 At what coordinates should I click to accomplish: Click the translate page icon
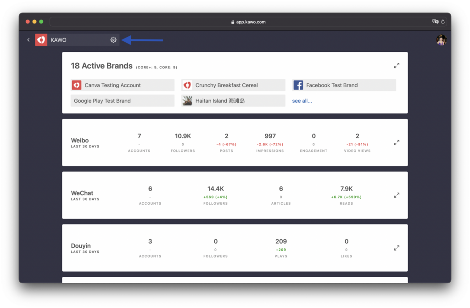pyautogui.click(x=435, y=22)
